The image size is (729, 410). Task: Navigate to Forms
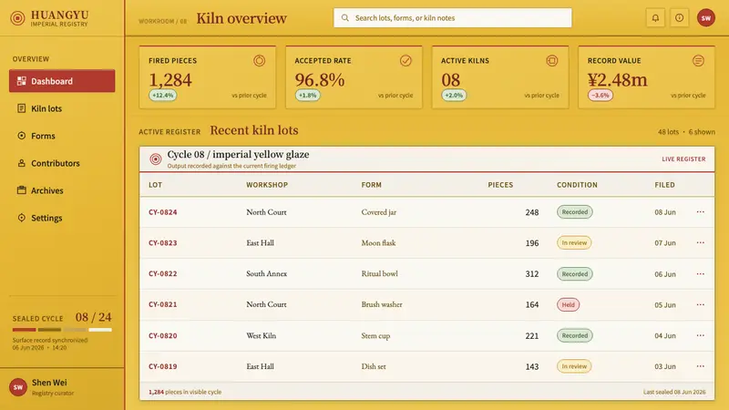coord(62,136)
